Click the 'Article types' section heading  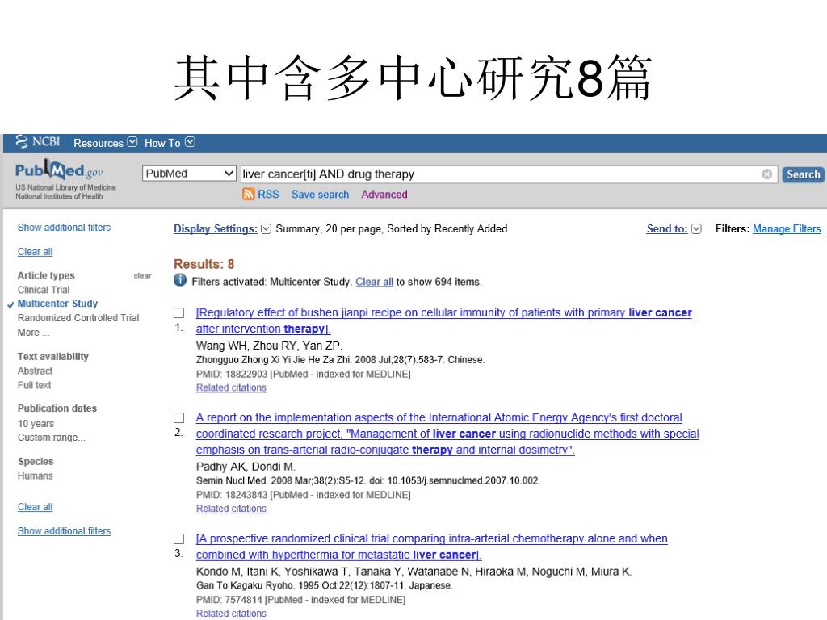46,275
